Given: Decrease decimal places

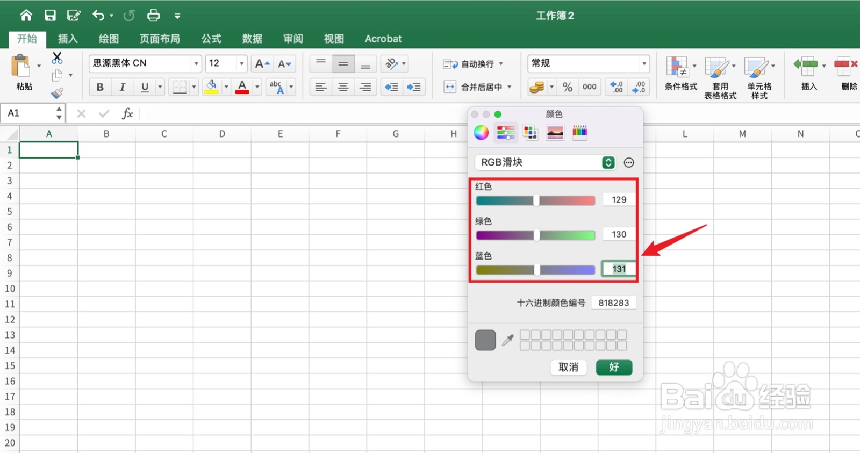Looking at the screenshot, I should pos(639,87).
